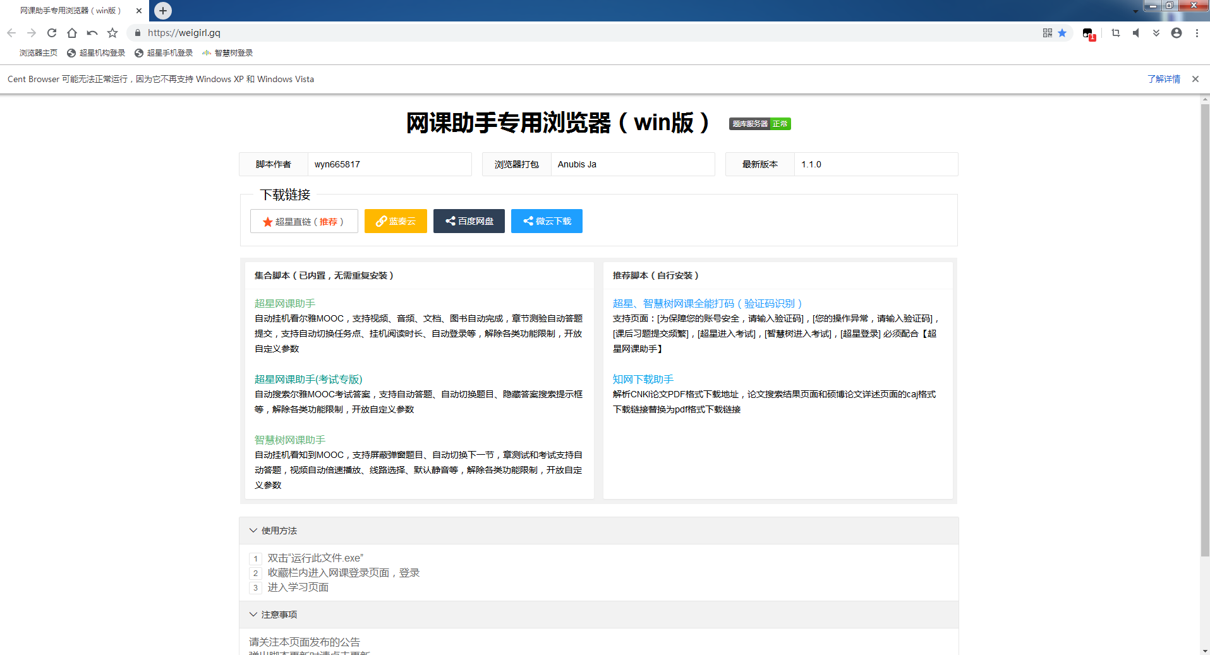Click list item 双击"运行此文件.exe"

pyautogui.click(x=315, y=558)
